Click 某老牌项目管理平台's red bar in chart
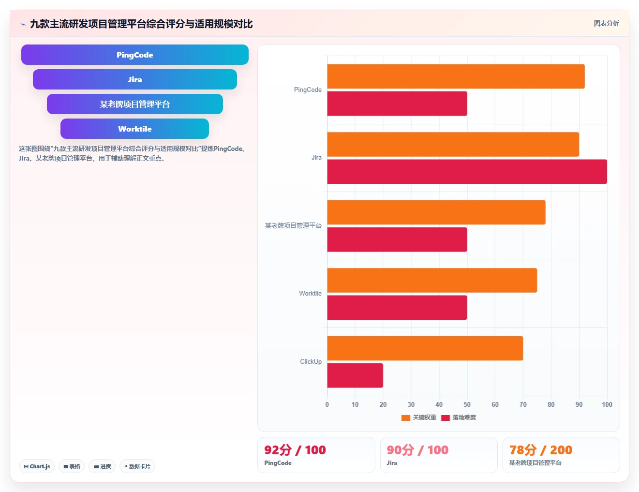 397,239
